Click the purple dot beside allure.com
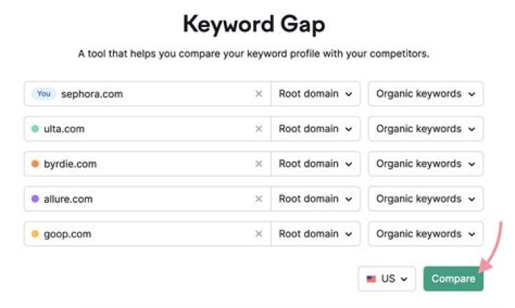 tap(35, 199)
